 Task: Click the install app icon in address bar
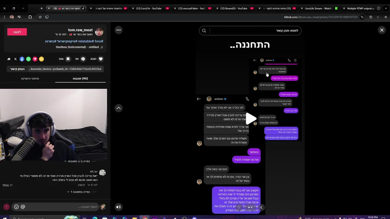coord(47,17)
